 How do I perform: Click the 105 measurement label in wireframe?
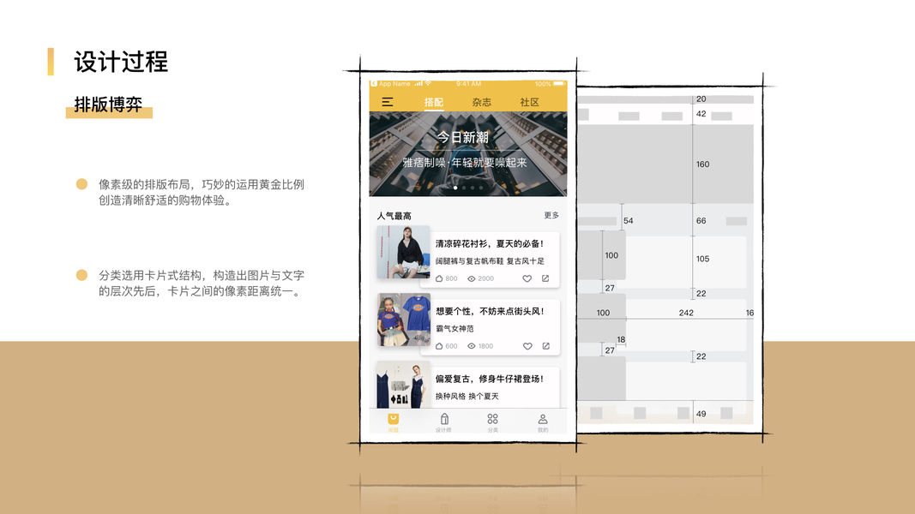(702, 259)
